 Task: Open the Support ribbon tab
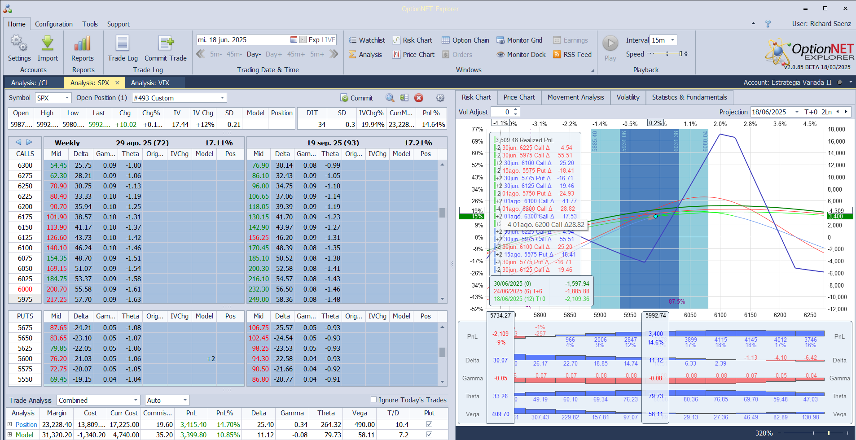pyautogui.click(x=119, y=24)
